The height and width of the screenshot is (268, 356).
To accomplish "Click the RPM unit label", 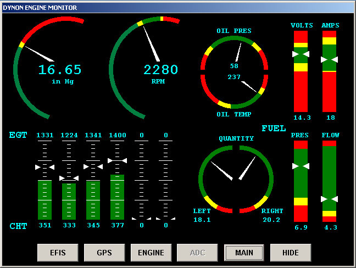I will pos(158,81).
